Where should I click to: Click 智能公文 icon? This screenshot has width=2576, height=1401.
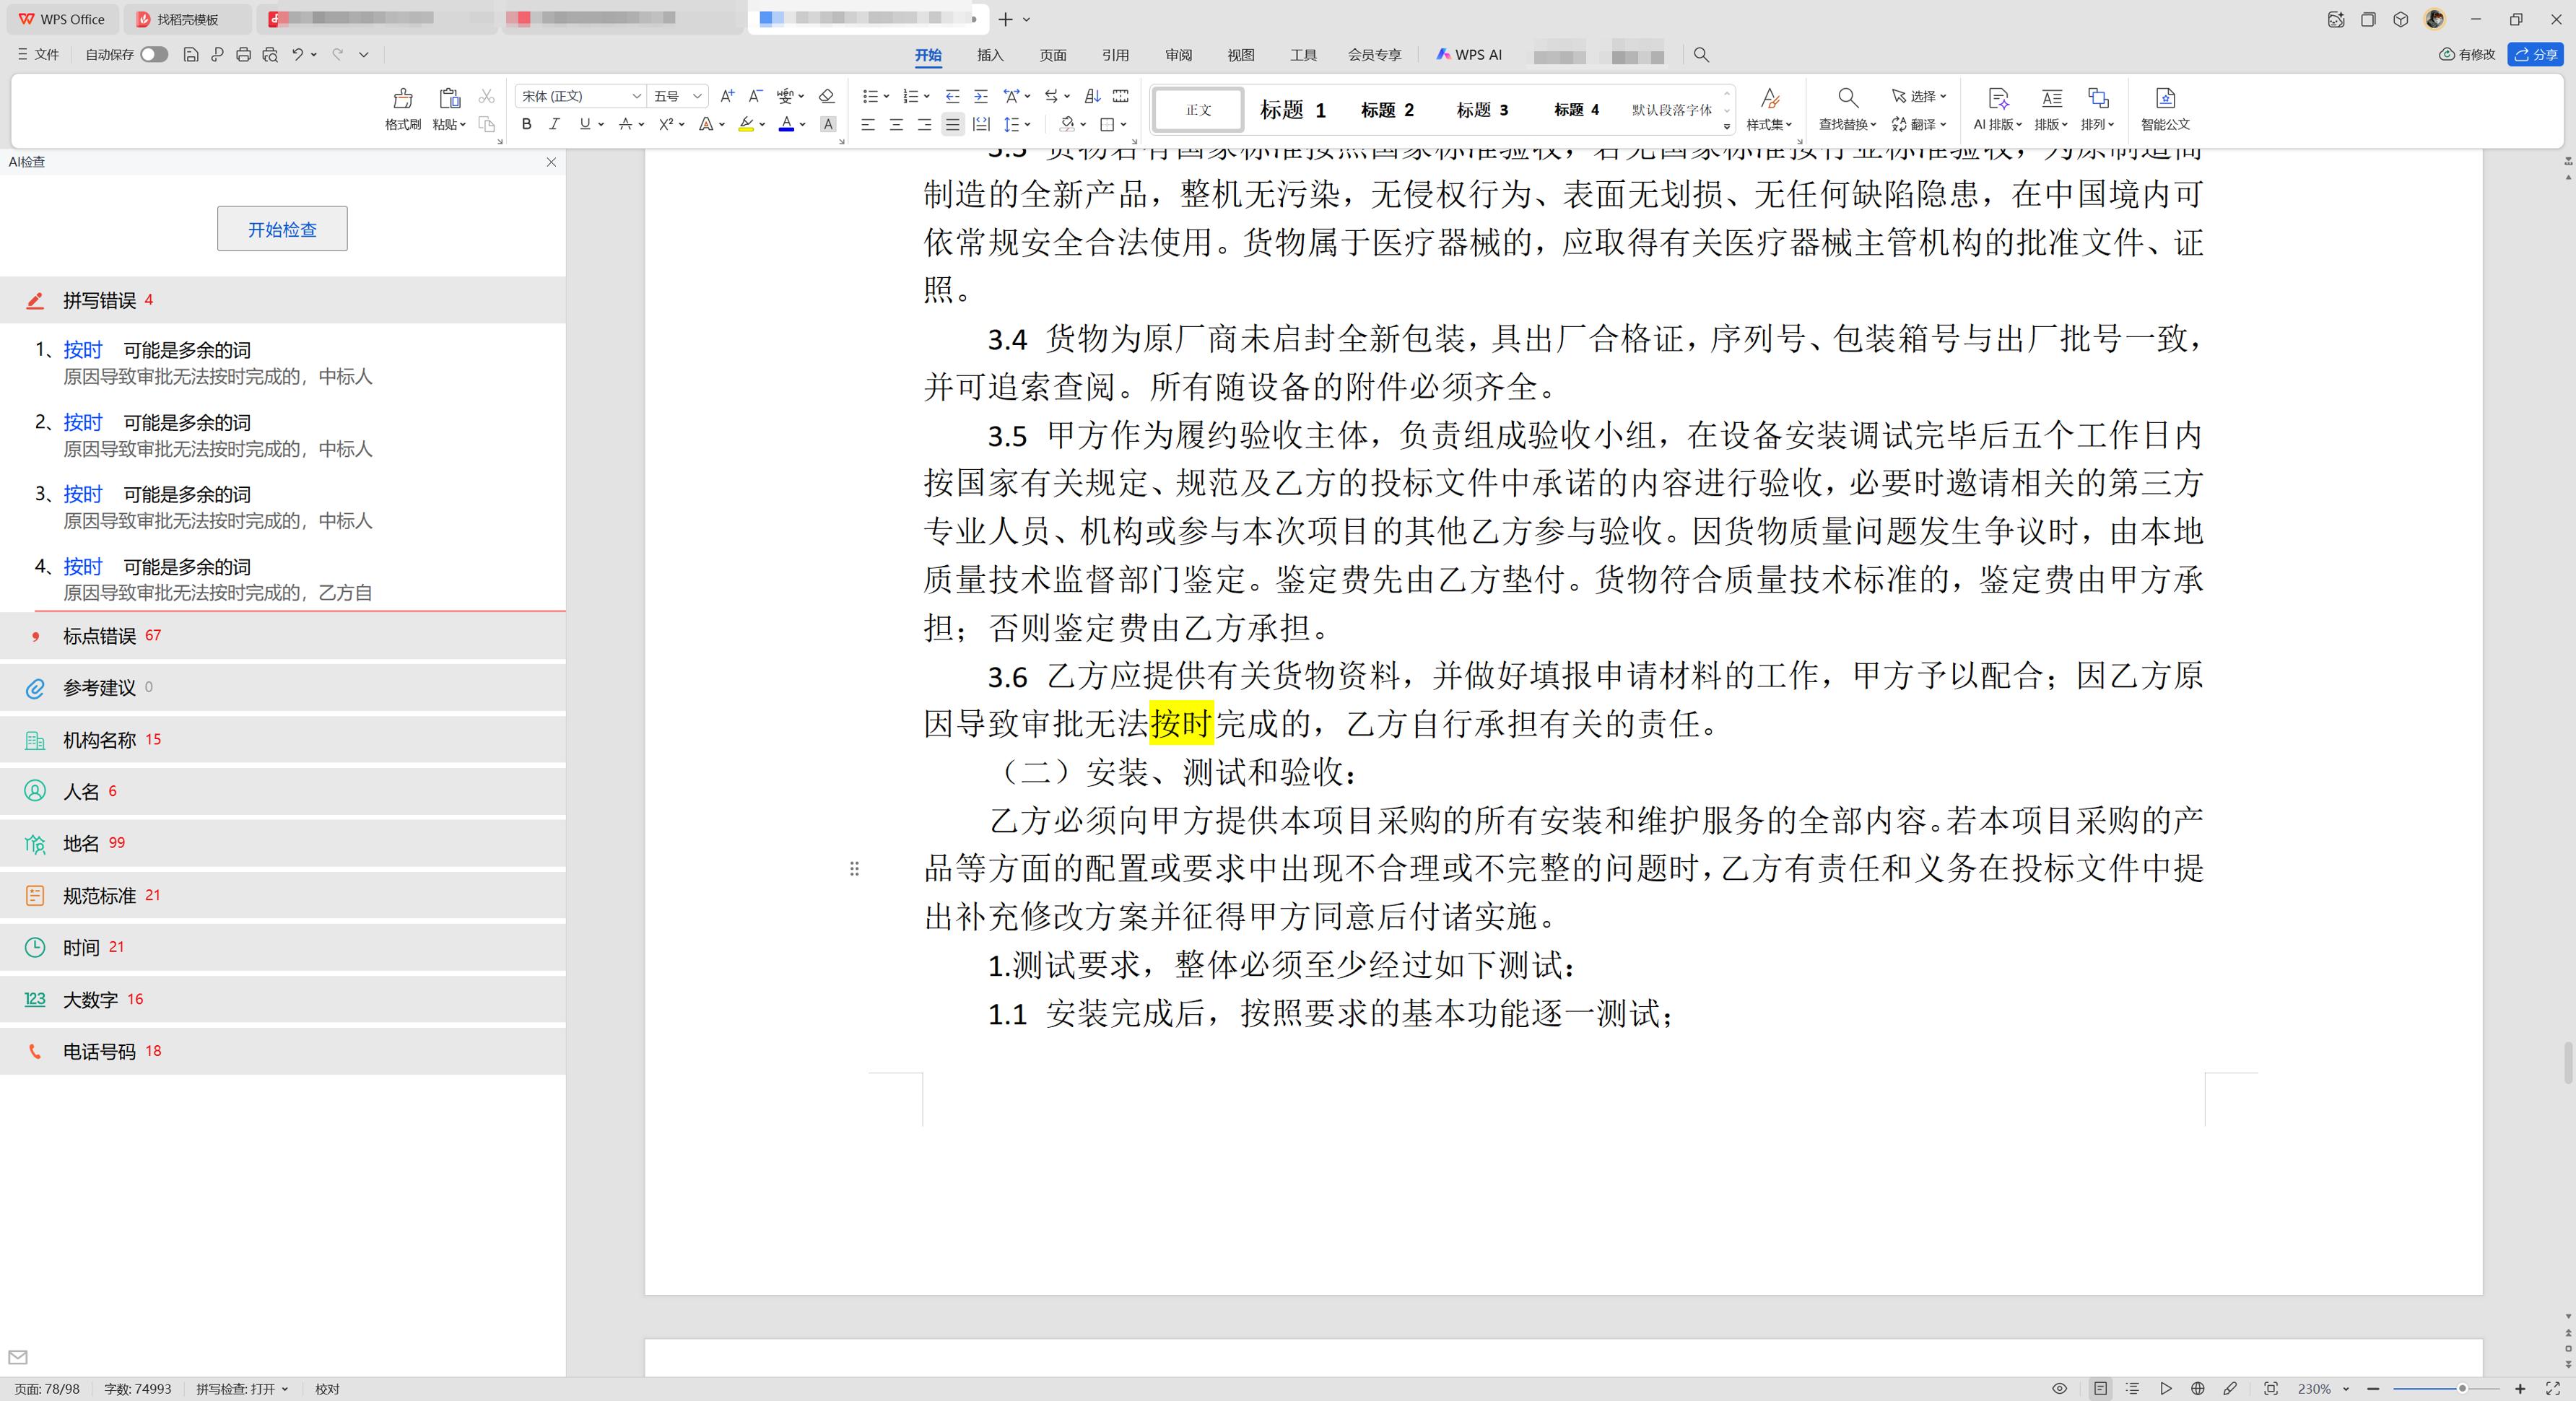[x=2165, y=98]
